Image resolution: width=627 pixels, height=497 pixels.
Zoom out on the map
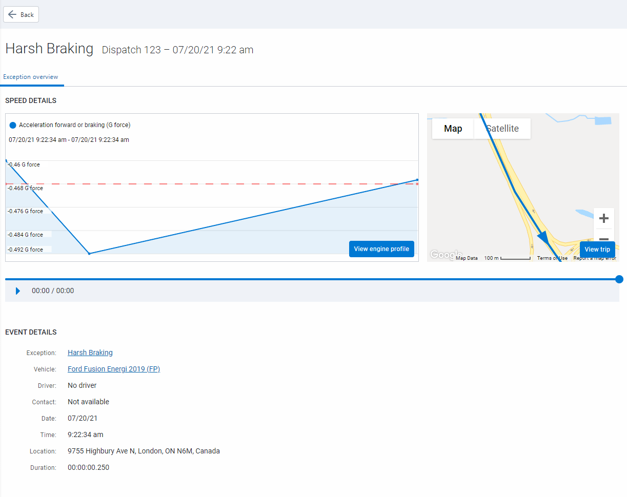point(603,238)
